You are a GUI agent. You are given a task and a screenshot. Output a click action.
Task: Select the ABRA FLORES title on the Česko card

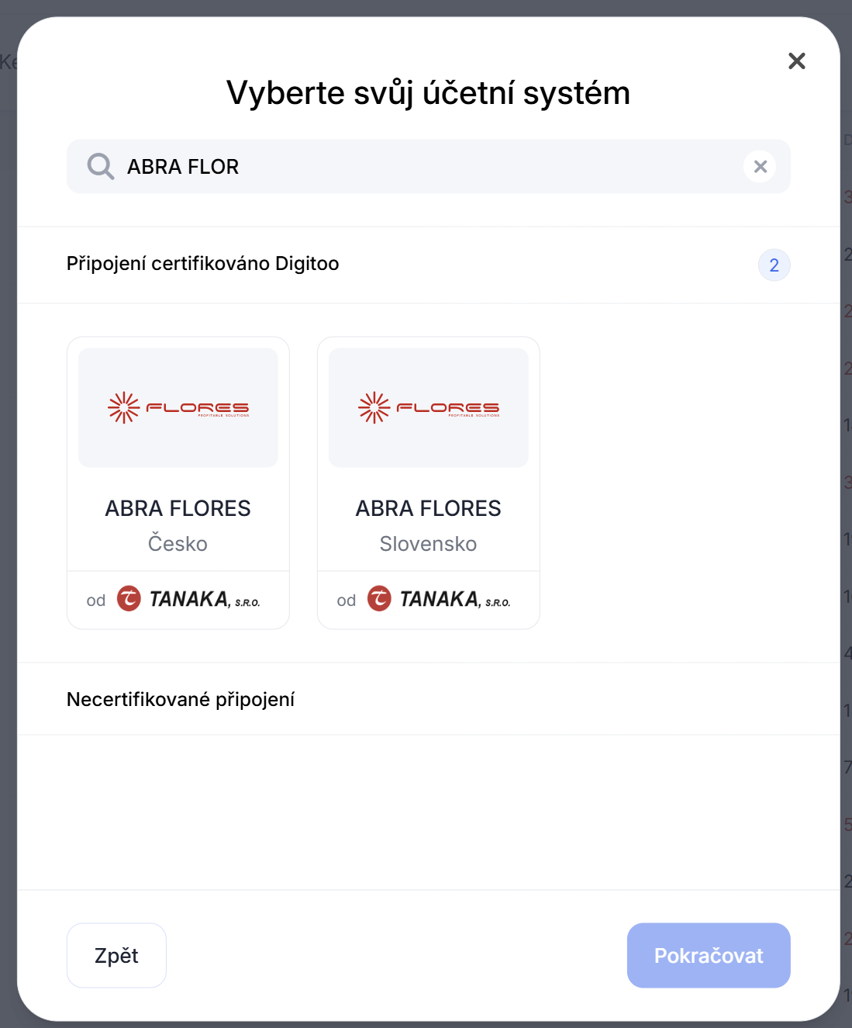[178, 508]
